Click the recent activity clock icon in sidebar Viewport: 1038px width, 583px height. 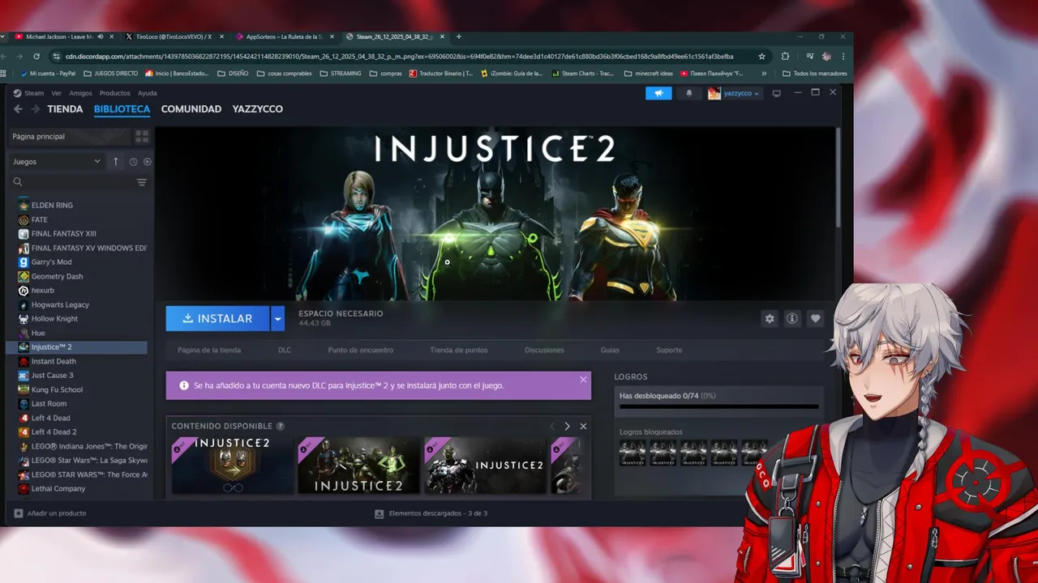click(133, 162)
